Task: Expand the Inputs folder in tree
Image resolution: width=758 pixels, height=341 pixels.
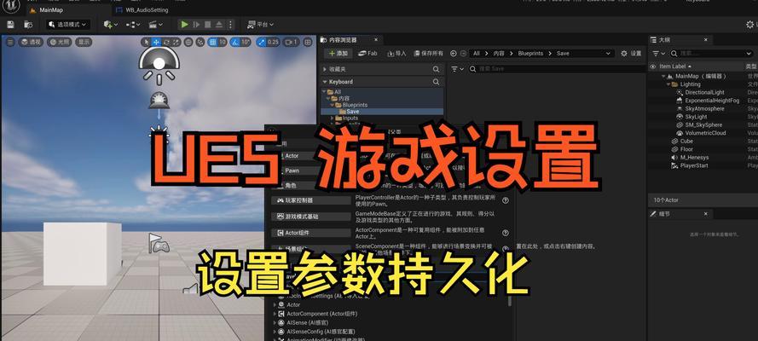Action: click(333, 118)
